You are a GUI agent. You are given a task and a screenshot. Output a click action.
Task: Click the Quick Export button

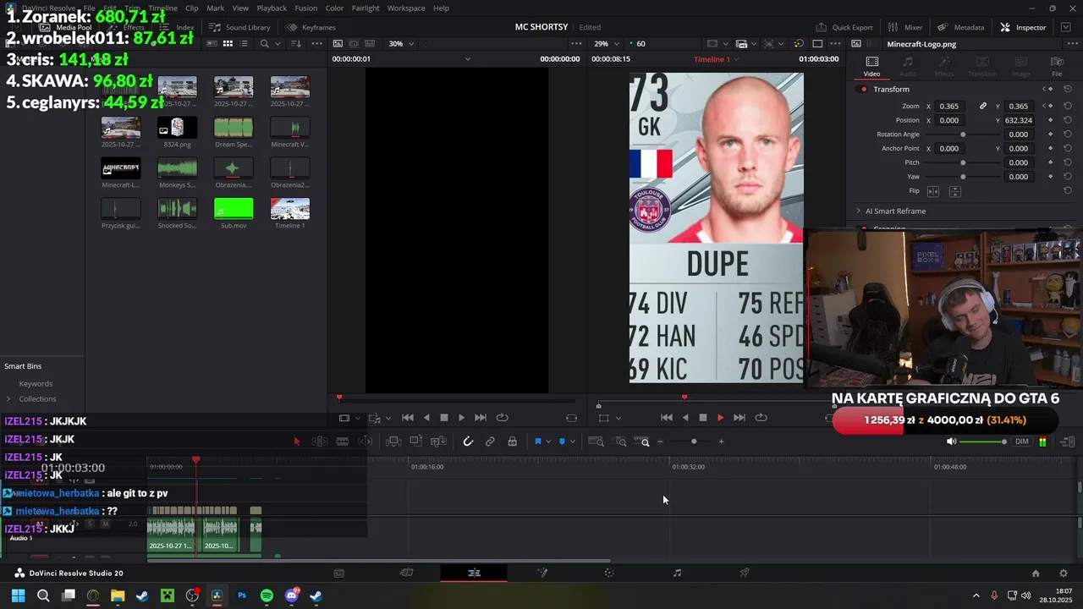(844, 27)
